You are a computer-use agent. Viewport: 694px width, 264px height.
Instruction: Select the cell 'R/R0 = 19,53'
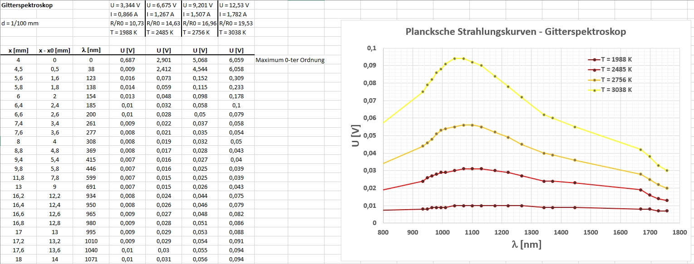click(236, 23)
